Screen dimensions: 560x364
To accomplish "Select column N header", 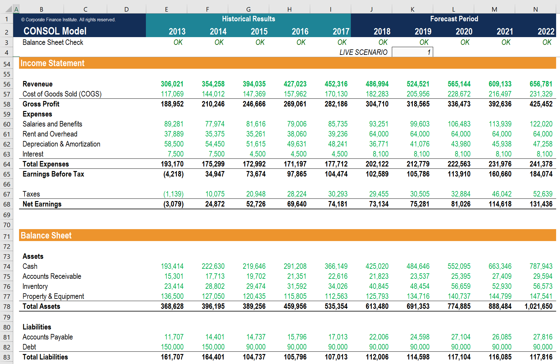I will coord(535,9).
